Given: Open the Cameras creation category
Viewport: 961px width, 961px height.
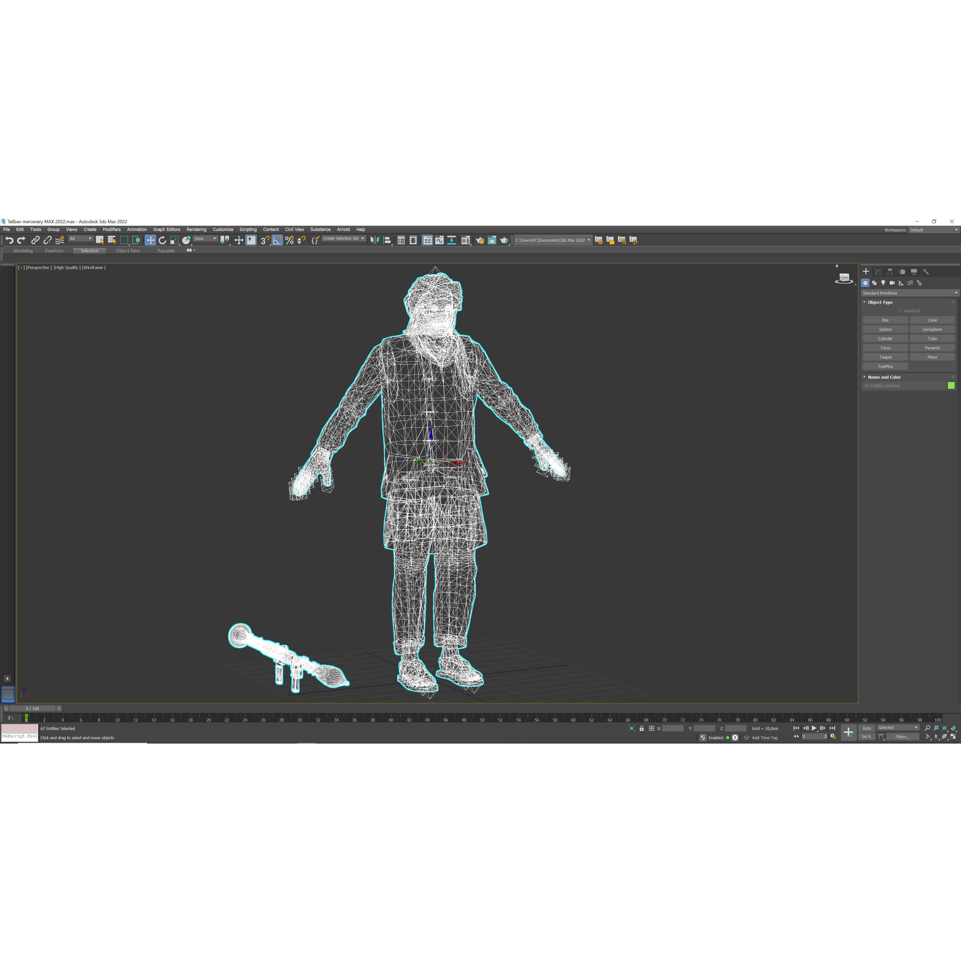Looking at the screenshot, I should [892, 283].
